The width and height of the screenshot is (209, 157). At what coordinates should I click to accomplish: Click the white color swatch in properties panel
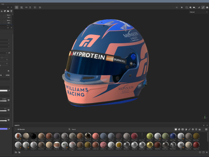pyautogui.click(x=3, y=91)
